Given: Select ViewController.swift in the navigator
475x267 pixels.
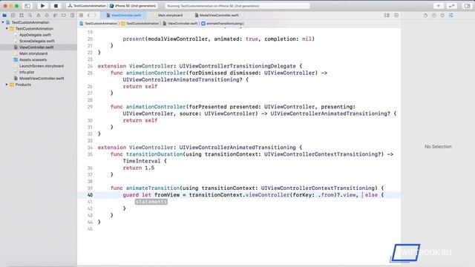Looking at the screenshot, I should click(36, 47).
